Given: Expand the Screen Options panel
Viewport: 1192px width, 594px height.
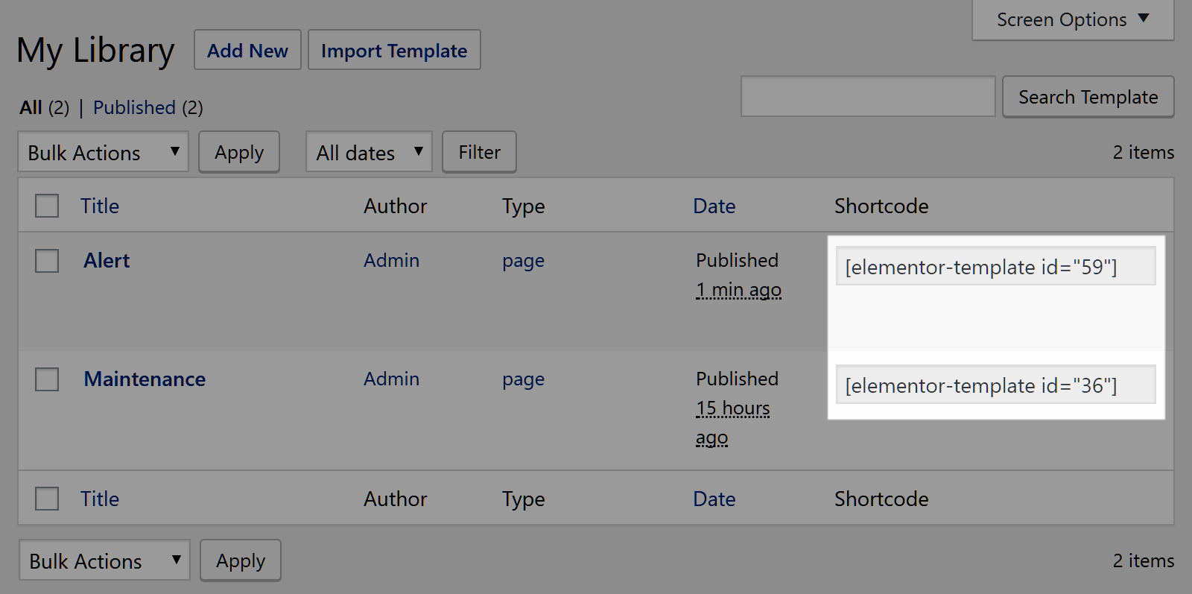Looking at the screenshot, I should point(1073,20).
